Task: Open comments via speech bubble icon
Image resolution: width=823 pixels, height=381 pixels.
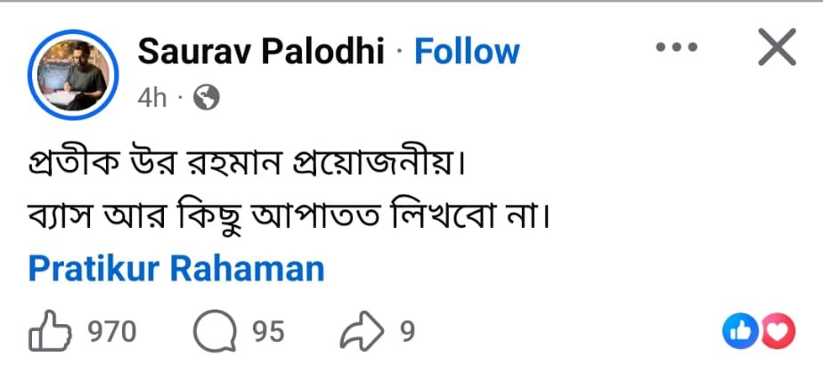Action: tap(212, 332)
